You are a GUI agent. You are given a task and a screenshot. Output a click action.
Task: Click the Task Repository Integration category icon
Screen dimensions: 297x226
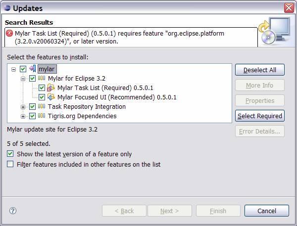pos(42,106)
